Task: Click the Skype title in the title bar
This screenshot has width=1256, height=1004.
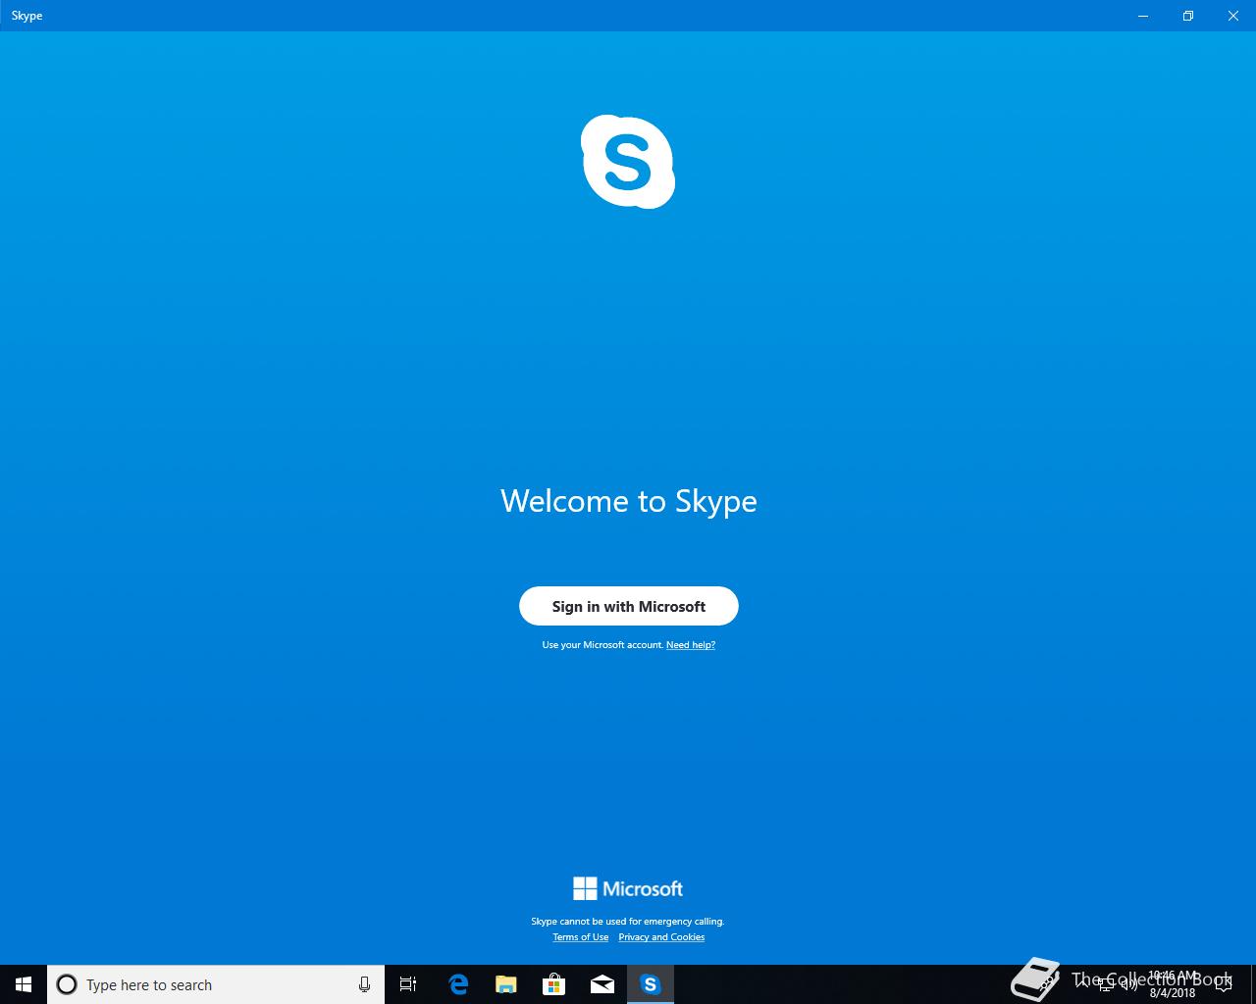Action: [x=26, y=16]
